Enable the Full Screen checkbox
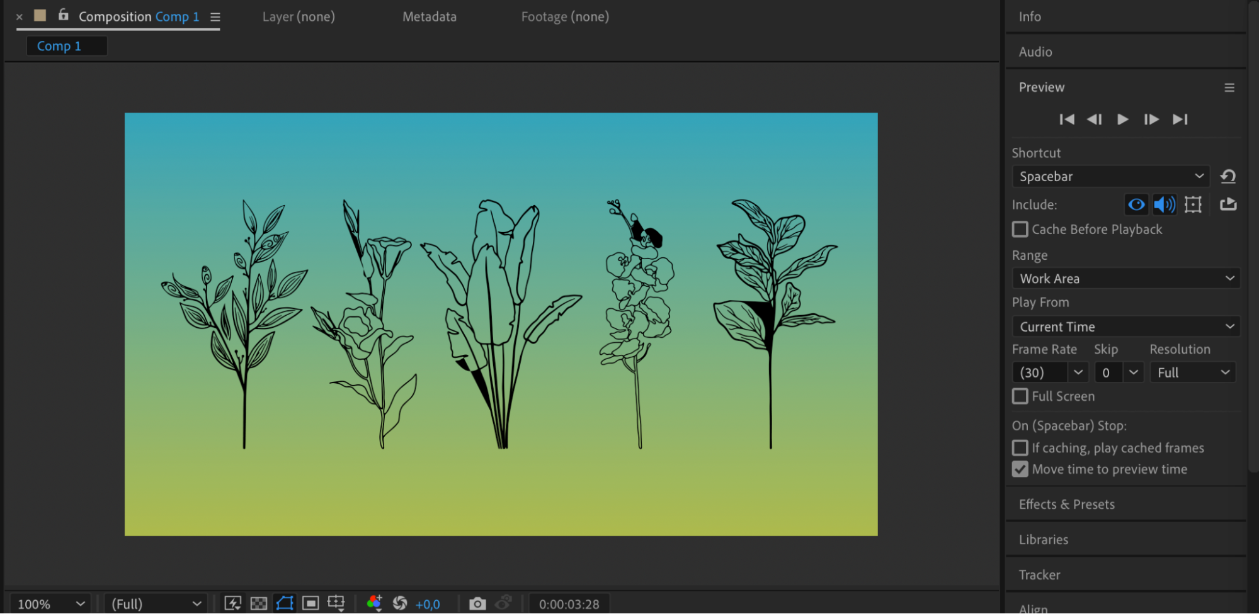Image resolution: width=1259 pixels, height=614 pixels. [x=1020, y=396]
